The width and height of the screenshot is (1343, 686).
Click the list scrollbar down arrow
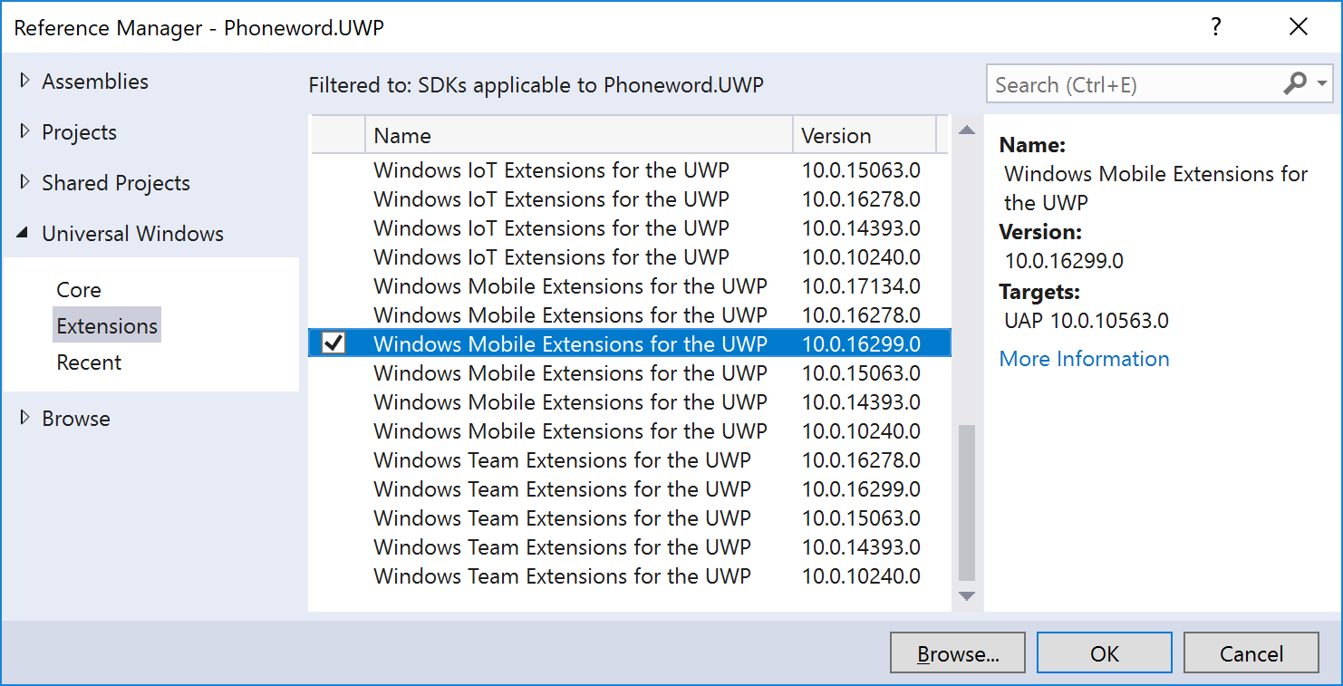[967, 596]
